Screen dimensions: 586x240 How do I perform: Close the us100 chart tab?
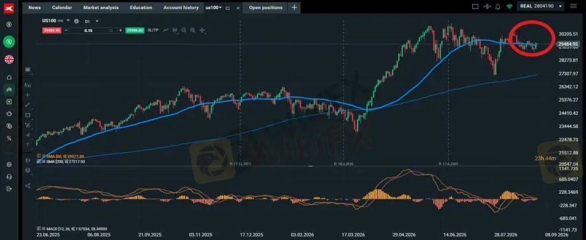pos(238,7)
